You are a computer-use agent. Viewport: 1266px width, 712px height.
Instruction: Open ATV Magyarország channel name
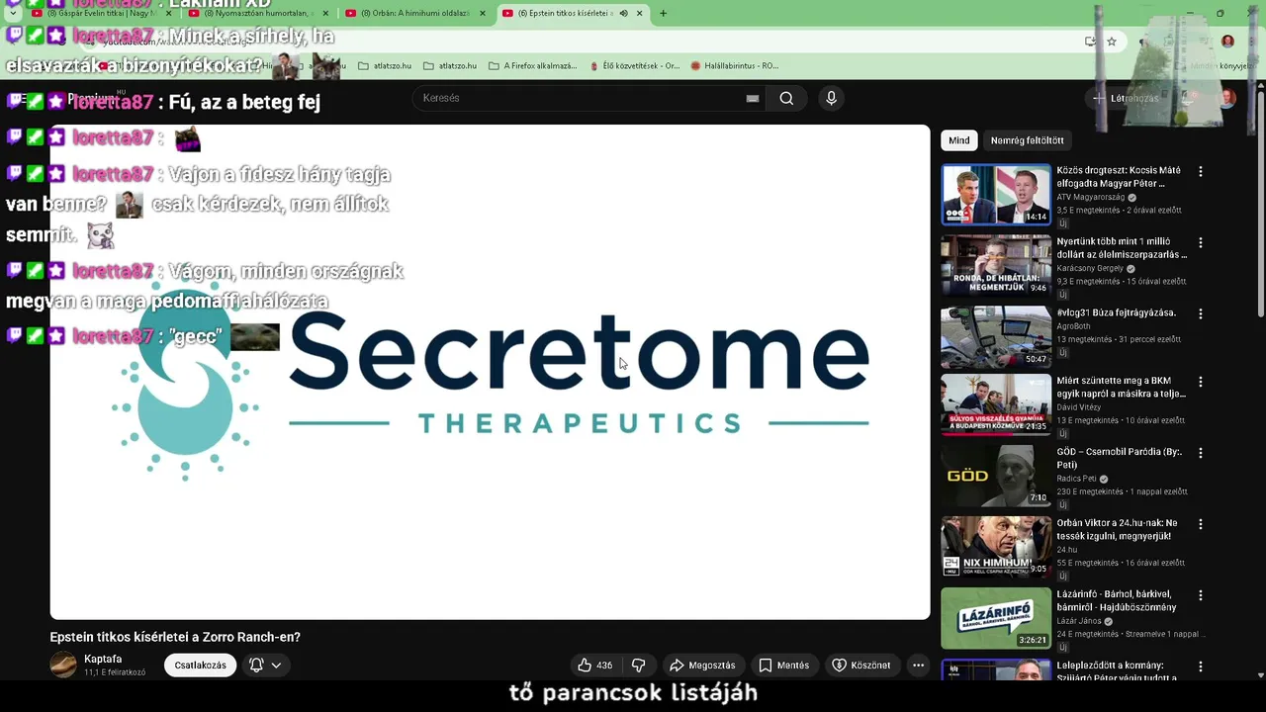[x=1092, y=198]
